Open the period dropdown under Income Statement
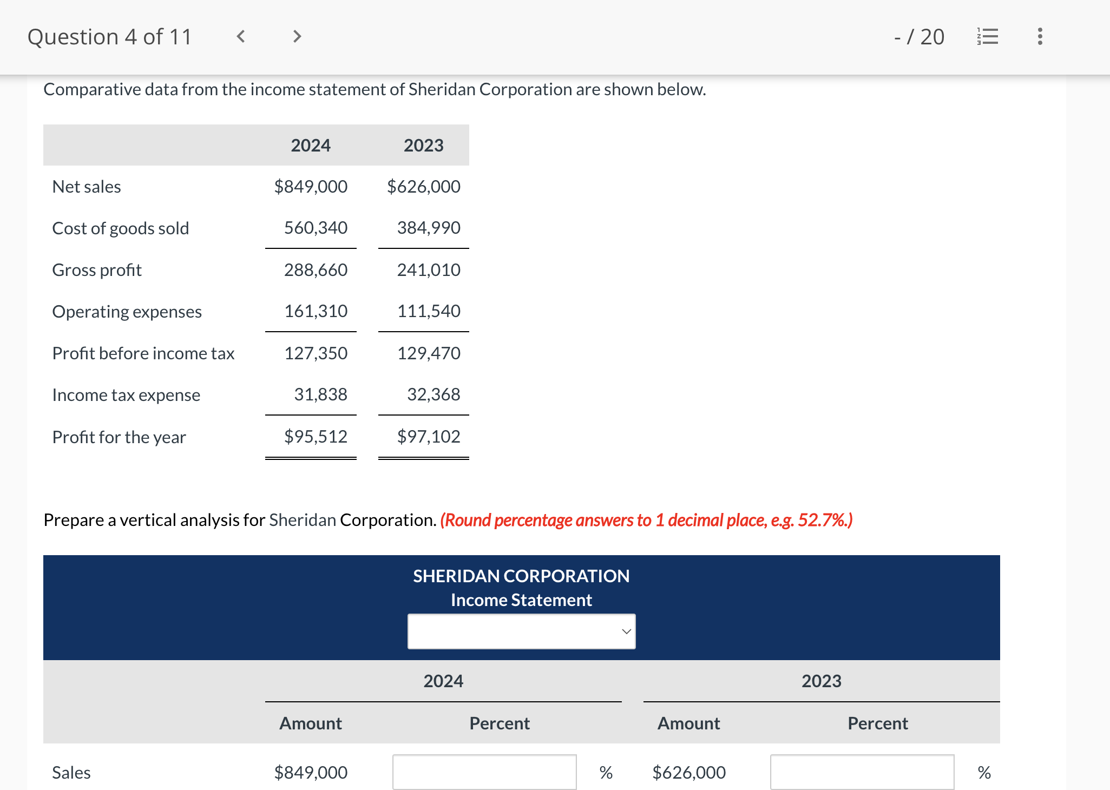The width and height of the screenshot is (1110, 790). click(521, 631)
